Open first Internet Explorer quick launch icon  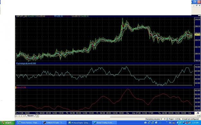[149, 123]
